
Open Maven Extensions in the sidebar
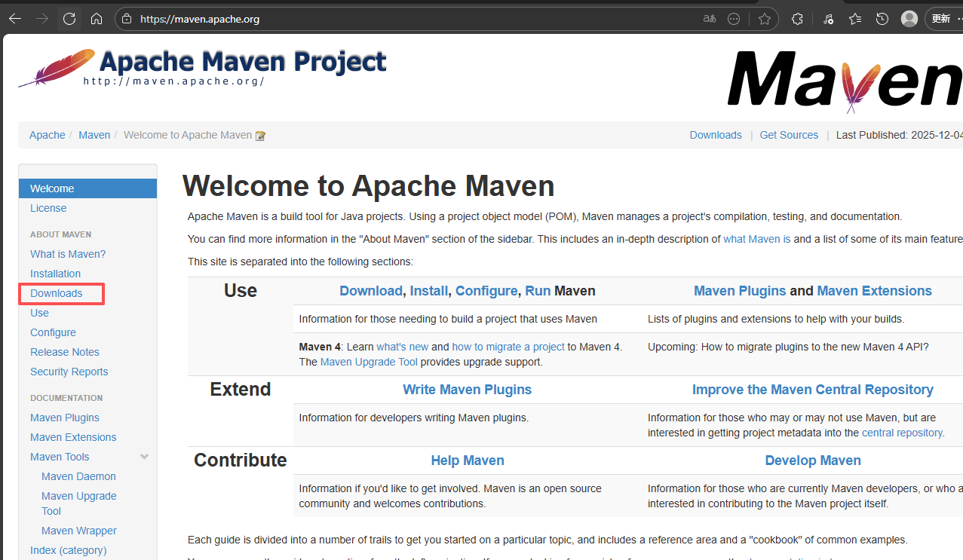tap(73, 437)
